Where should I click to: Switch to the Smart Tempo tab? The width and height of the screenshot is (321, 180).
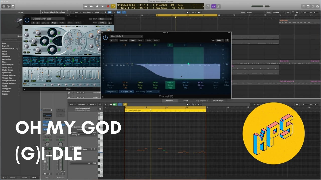218,101
